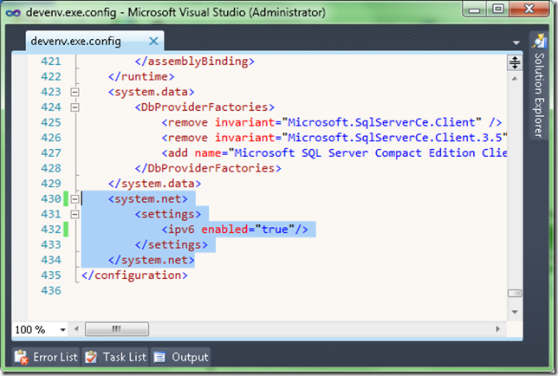Click the Solution Explorer panel icon
This screenshot has height=376, width=558.
(539, 41)
